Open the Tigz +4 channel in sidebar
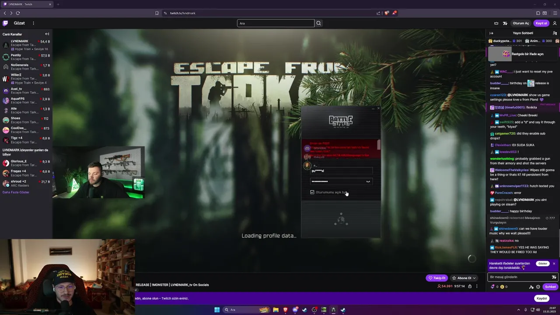Viewport: 560px width, 315px height. pos(26,140)
